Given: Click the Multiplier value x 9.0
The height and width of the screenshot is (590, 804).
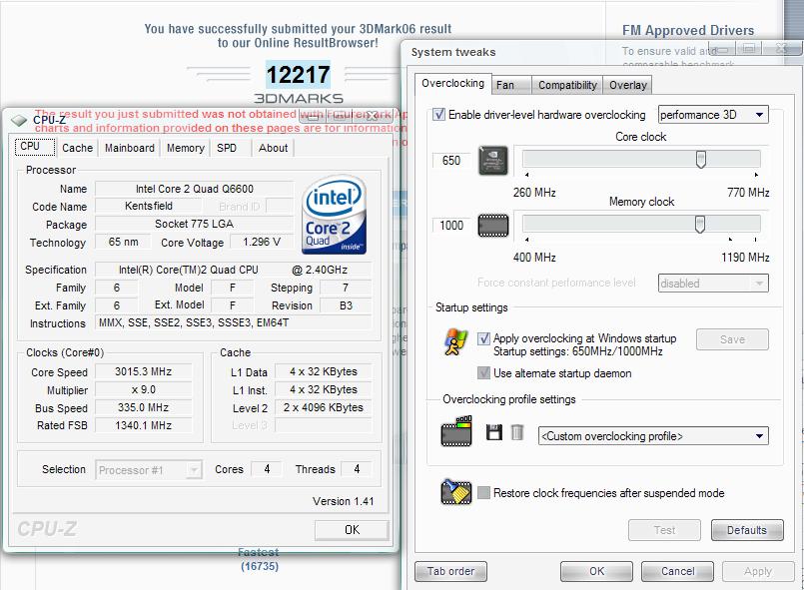Looking at the screenshot, I should click(x=144, y=389).
